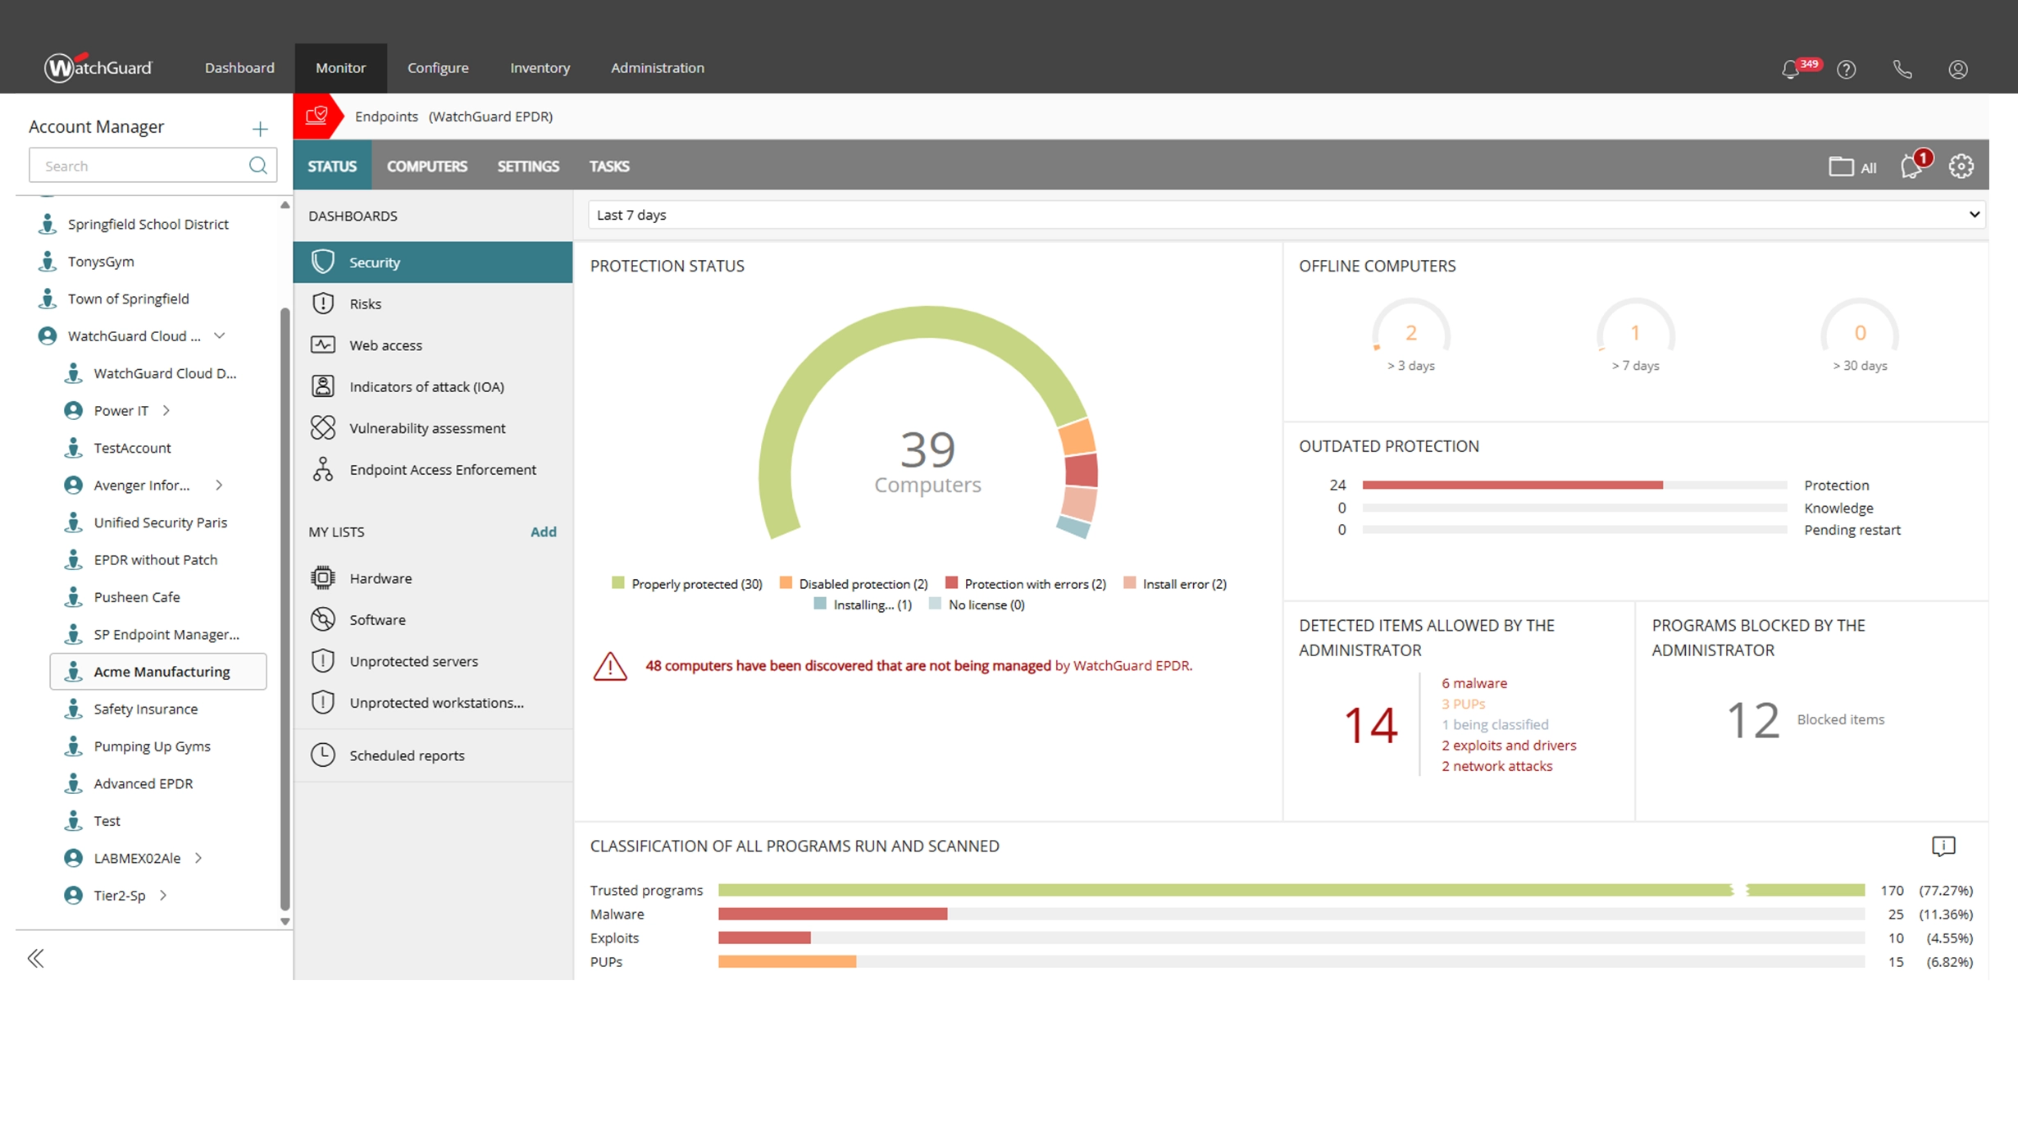The width and height of the screenshot is (2018, 1145).
Task: Collapse the WatchGuard Cloud account tree
Action: 220,335
